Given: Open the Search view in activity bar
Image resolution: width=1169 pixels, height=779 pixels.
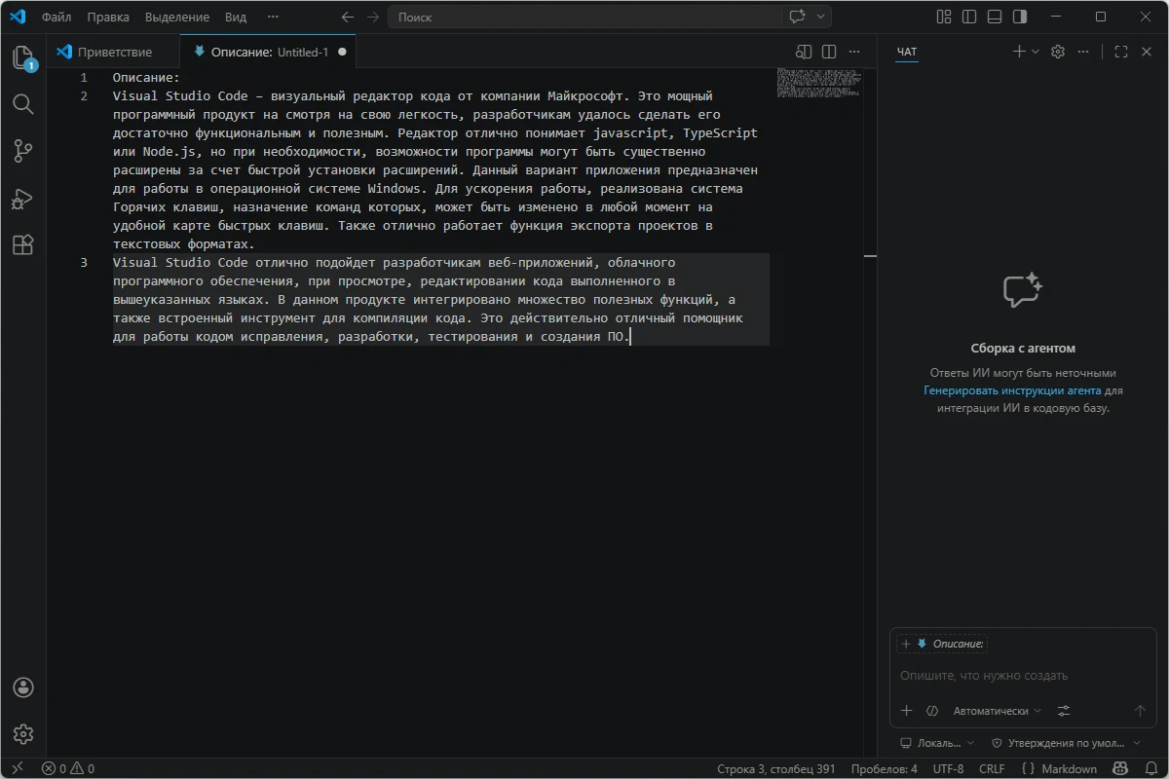Looking at the screenshot, I should tap(23, 104).
